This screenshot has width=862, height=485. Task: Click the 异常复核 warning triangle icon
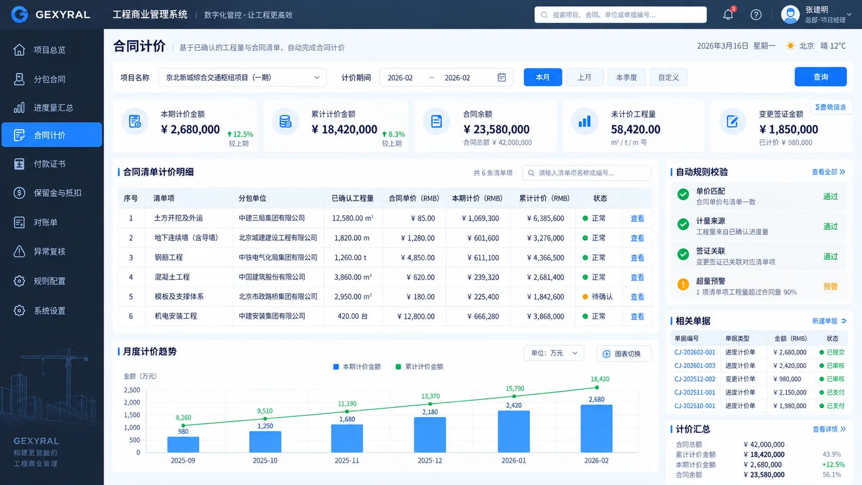click(x=19, y=252)
